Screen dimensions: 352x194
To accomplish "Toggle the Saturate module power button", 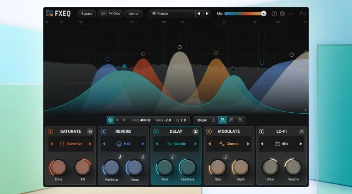I will click(x=50, y=131).
